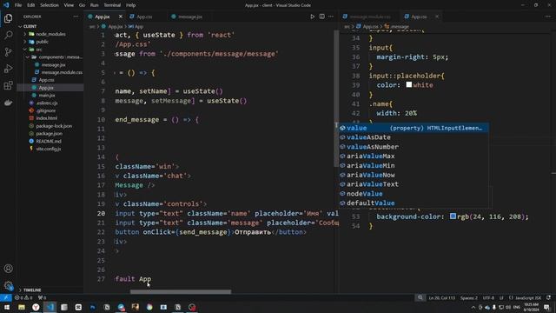Click the white color swatch in CSS
556x313 pixels.
pyautogui.click(x=409, y=85)
